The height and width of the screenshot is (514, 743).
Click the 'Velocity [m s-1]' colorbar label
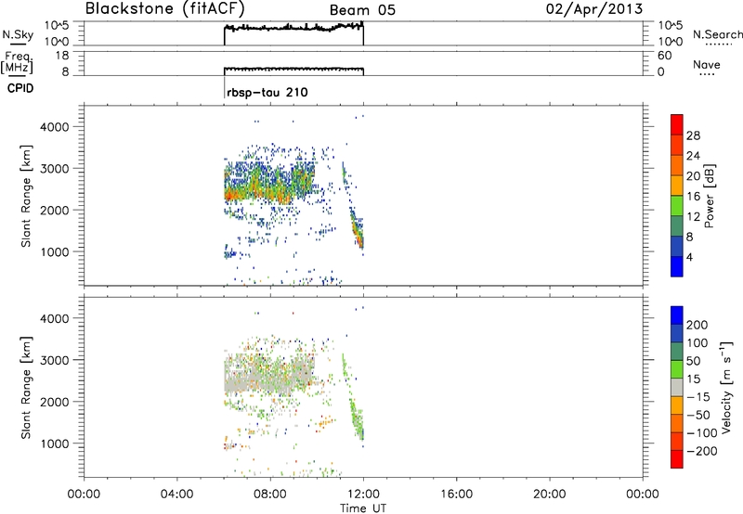726,387
